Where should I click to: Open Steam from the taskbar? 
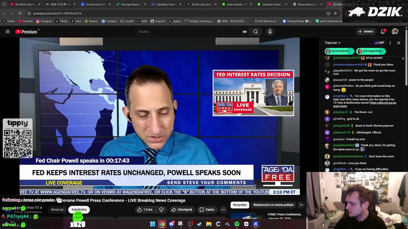tap(199, 224)
